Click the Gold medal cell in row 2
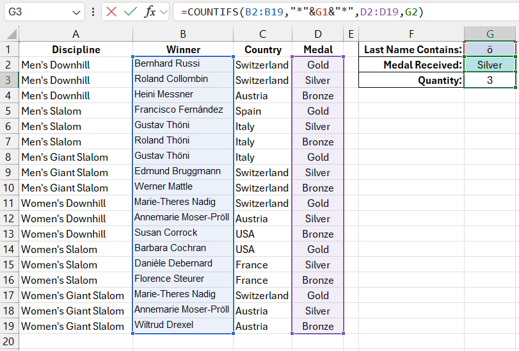 318,65
